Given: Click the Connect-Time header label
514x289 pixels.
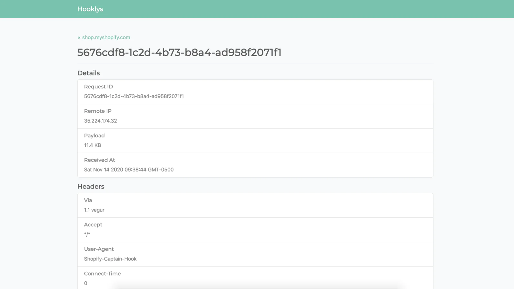Looking at the screenshot, I should coord(102,274).
